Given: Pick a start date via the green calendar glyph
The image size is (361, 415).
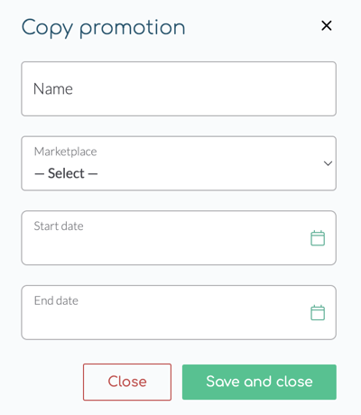Looking at the screenshot, I should (318, 238).
